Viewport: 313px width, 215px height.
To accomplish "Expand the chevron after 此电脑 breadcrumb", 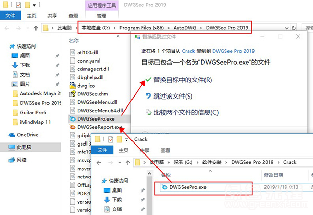I will (77, 28).
